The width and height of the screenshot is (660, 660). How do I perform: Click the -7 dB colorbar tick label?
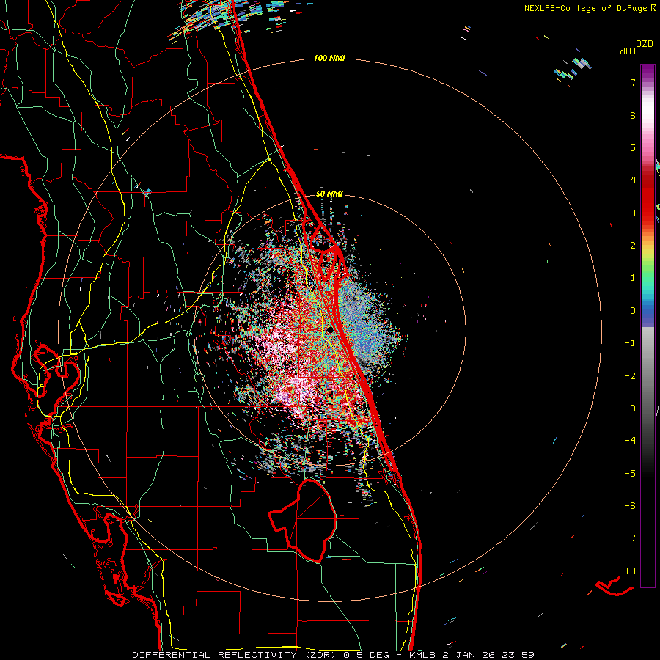[630, 538]
